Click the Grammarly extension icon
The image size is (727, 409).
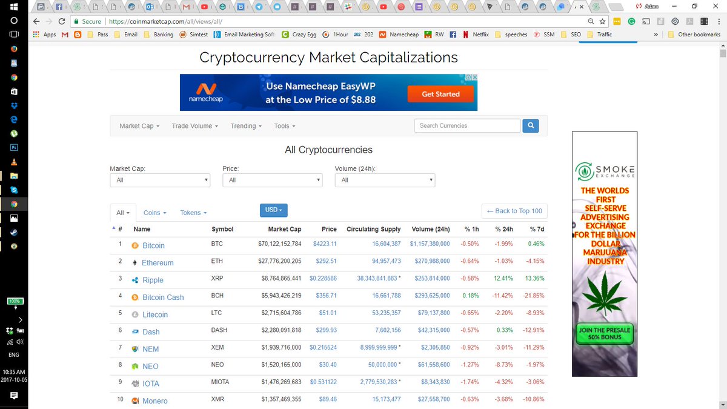pyautogui.click(x=631, y=21)
